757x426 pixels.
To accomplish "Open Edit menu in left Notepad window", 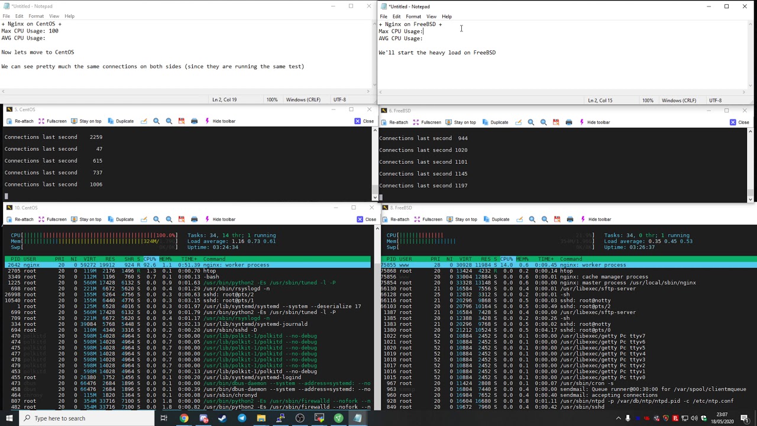I will click(x=20, y=16).
